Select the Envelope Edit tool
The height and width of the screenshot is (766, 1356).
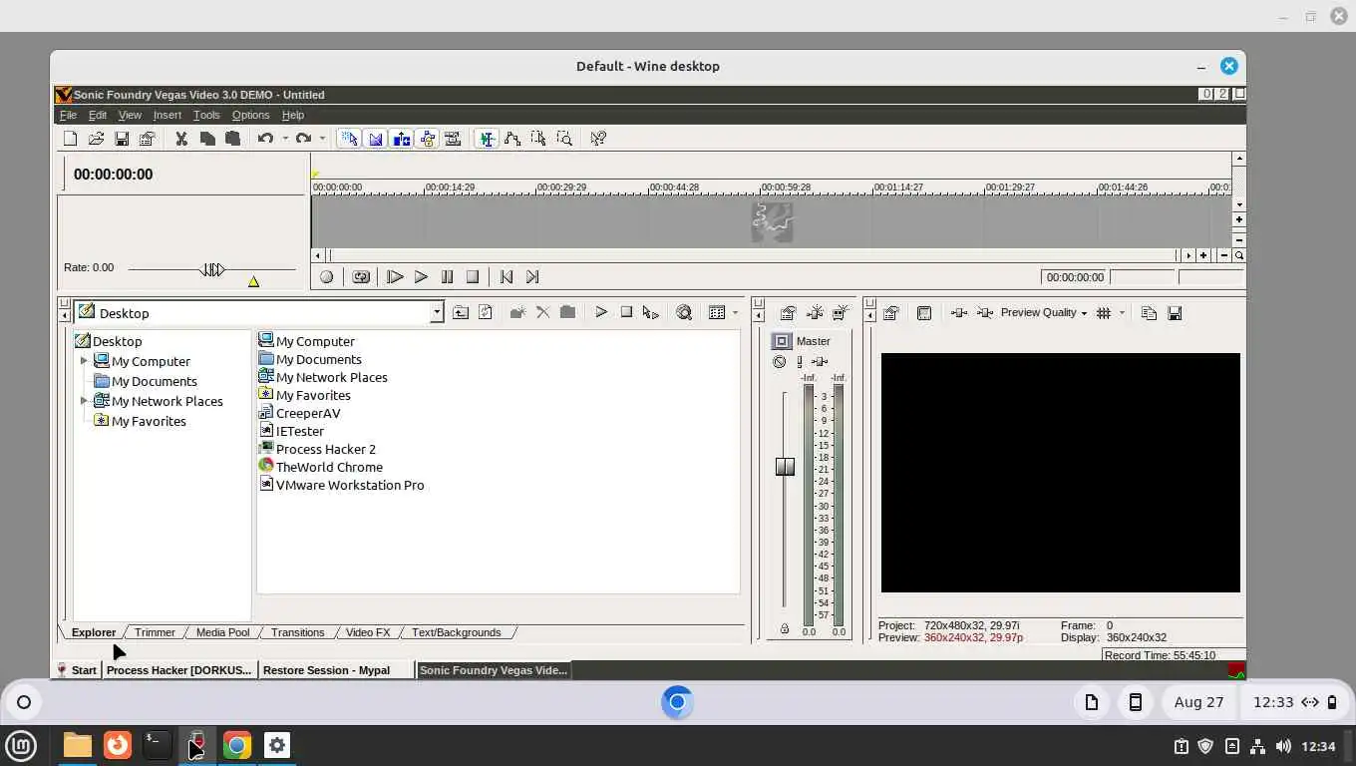pos(512,139)
